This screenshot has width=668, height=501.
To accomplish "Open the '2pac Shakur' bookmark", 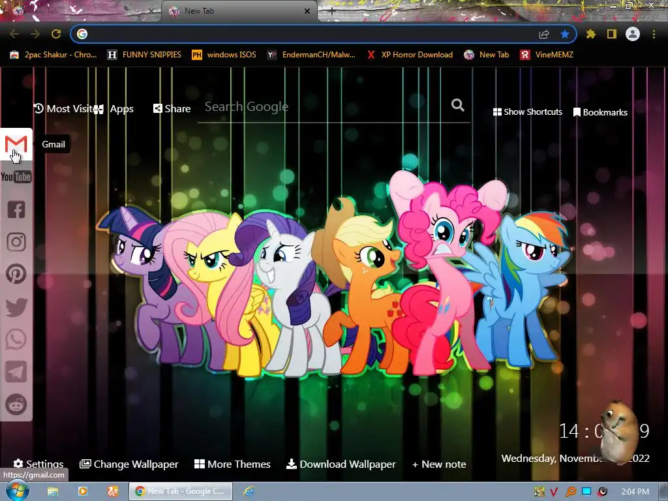I will (53, 55).
